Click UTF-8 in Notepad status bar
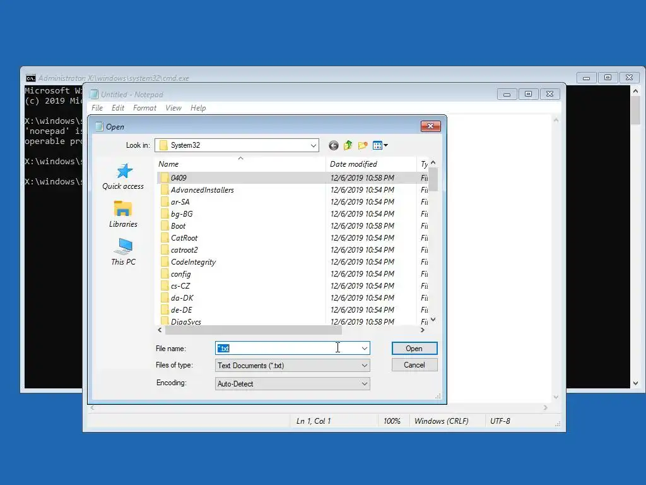Viewport: 646px width, 485px height. (500, 421)
